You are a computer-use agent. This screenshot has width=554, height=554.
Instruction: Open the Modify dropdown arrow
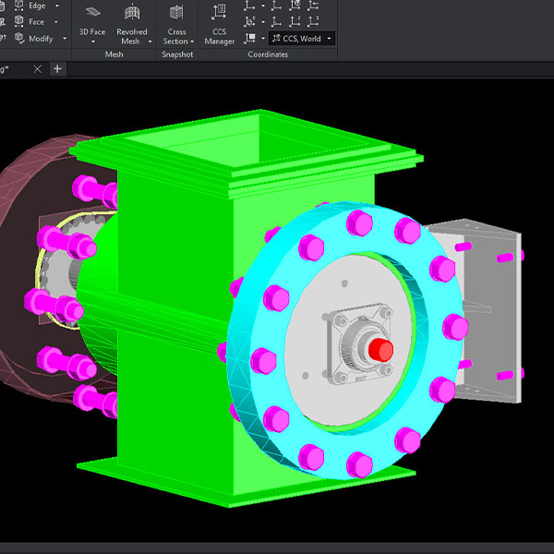coord(63,39)
